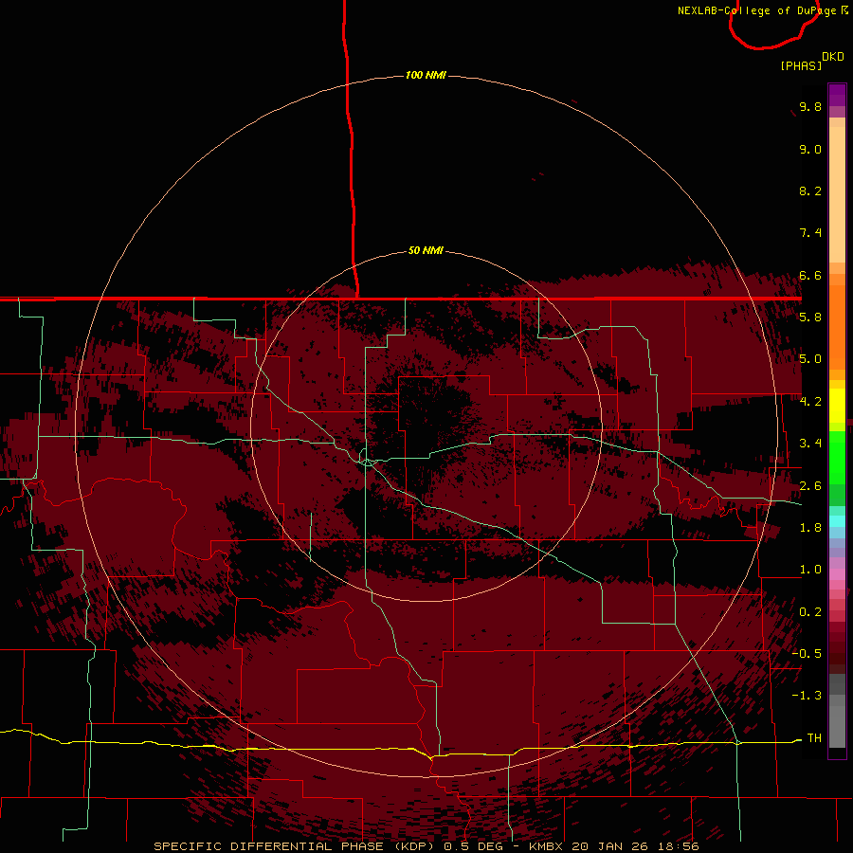Click the [PHAS] units label
Viewport: 853px width, 853px height.
(801, 65)
